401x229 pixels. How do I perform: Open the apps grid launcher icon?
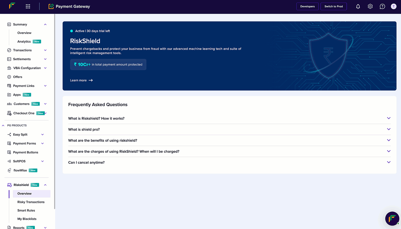pos(28,6)
